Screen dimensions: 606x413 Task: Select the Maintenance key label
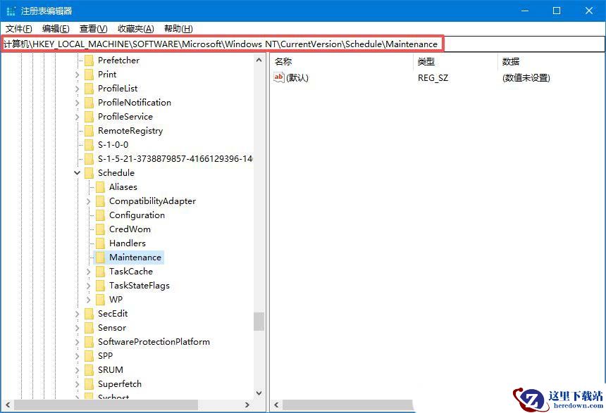pyautogui.click(x=135, y=257)
